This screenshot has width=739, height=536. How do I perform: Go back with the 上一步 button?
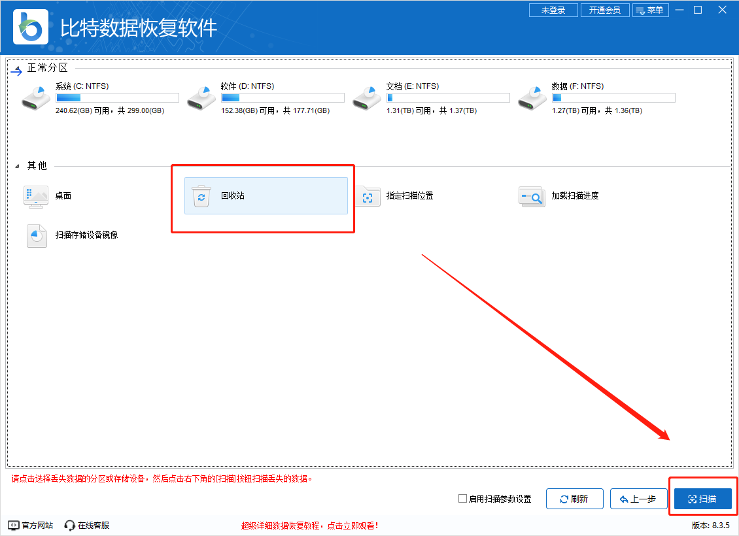[x=638, y=499]
